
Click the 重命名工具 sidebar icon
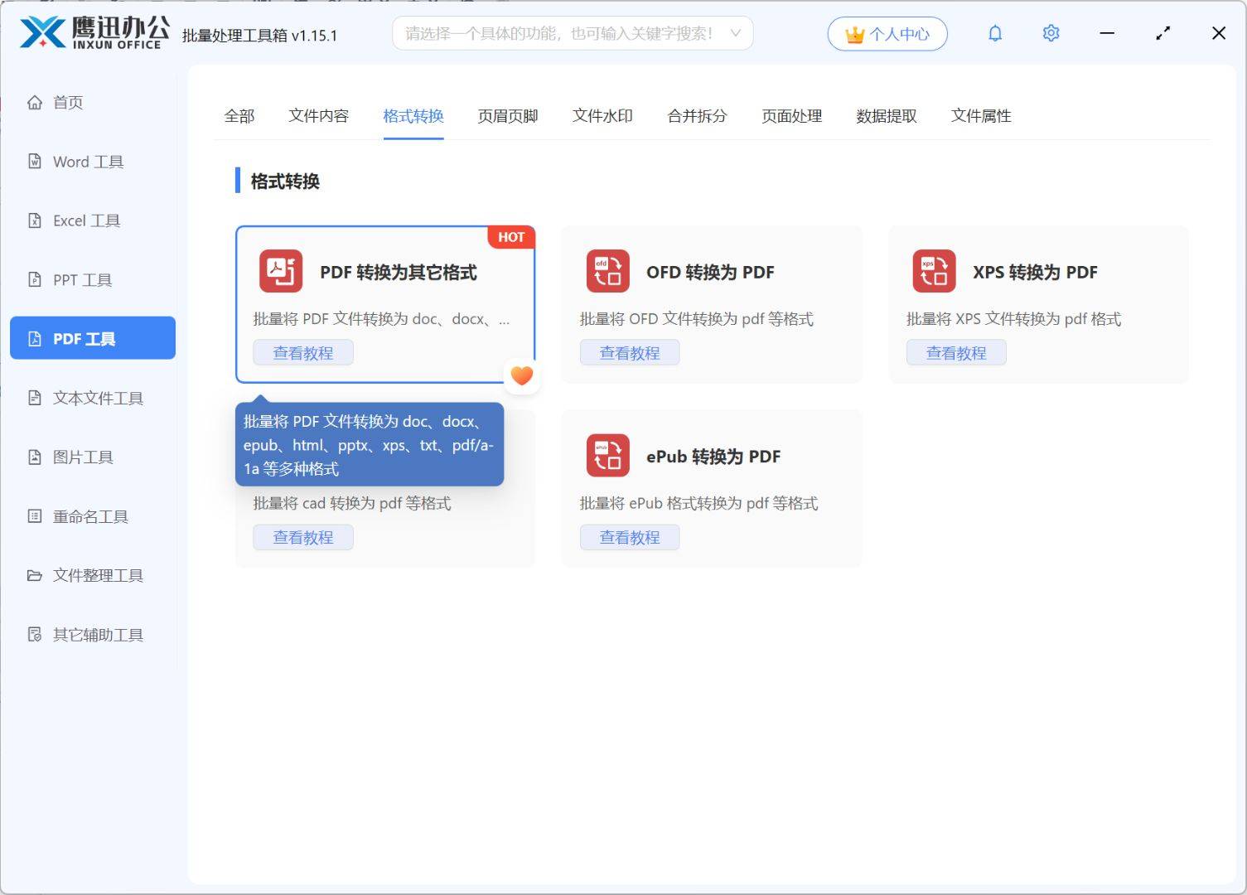coord(35,516)
